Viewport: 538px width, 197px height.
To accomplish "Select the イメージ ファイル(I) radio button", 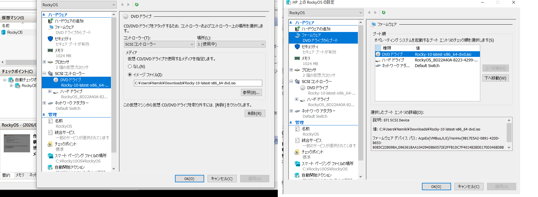I will 130,75.
